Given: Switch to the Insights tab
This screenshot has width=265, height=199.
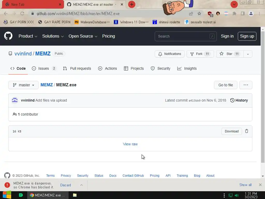Looking at the screenshot, I should click(187, 68).
